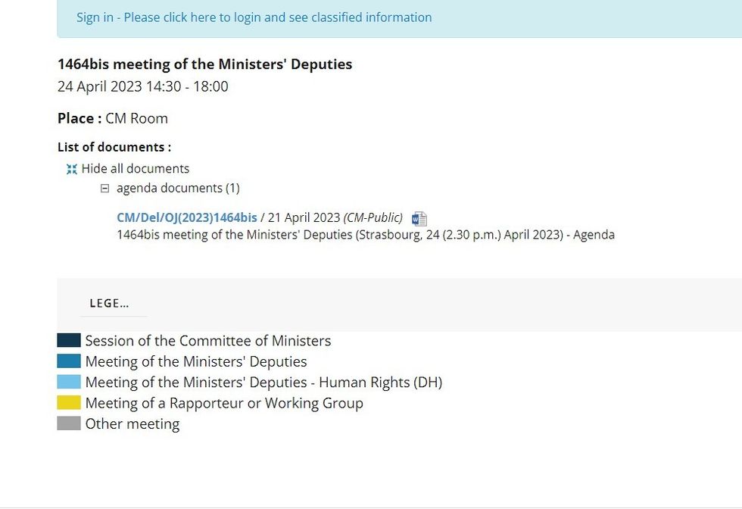Download the Word version of the agenda
The image size is (742, 509).
pos(419,219)
